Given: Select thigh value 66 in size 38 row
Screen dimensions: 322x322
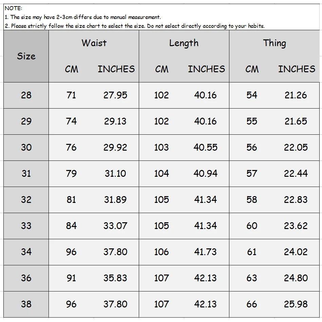Looking at the screenshot, I should point(252,304).
